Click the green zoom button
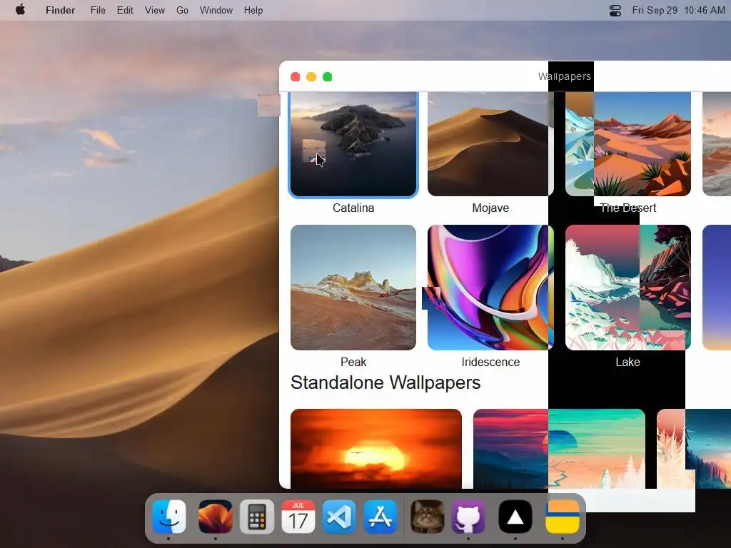Screen dimensions: 731x548 328,77
